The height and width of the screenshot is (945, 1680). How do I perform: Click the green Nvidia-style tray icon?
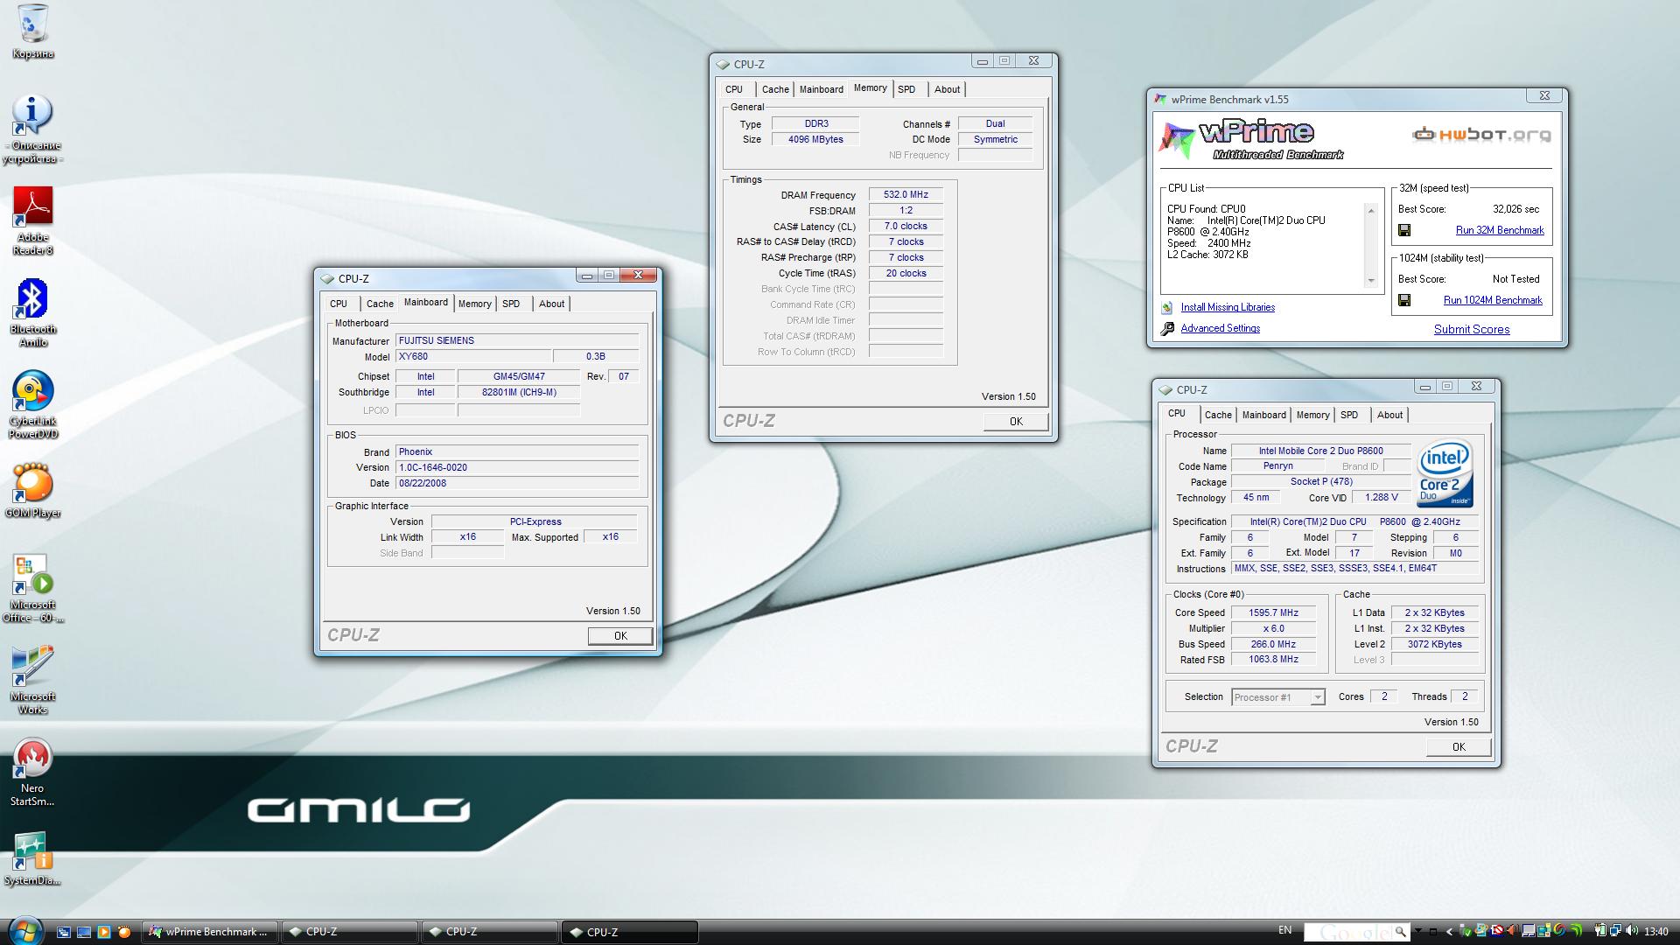click(x=1576, y=931)
